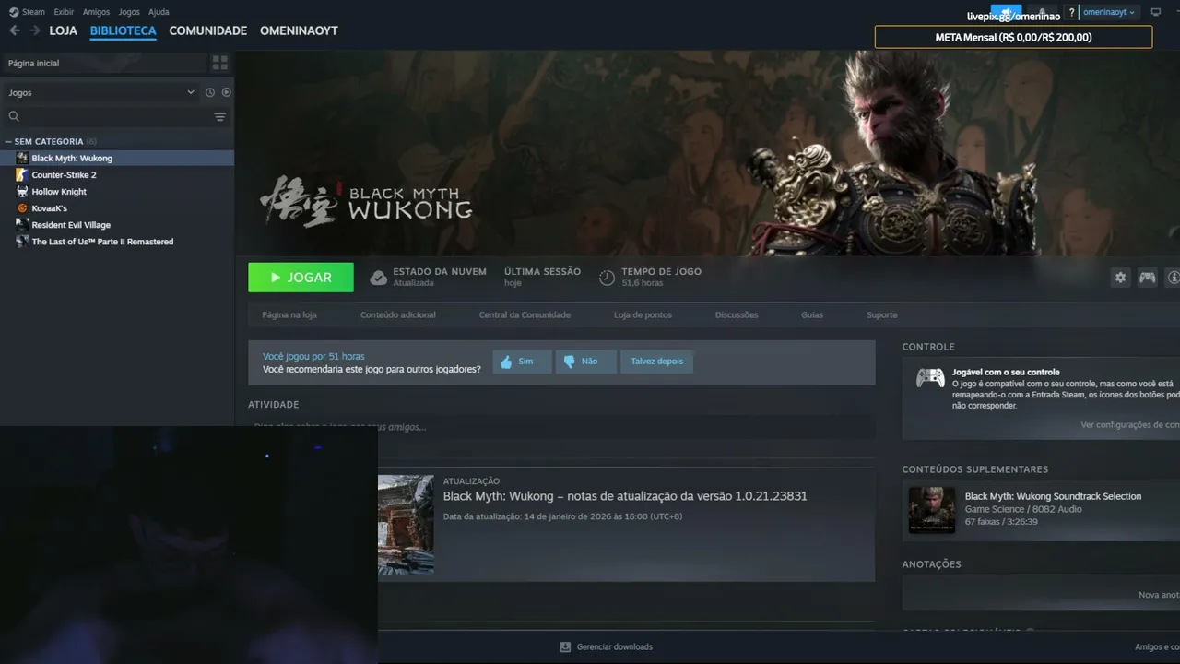The width and height of the screenshot is (1180, 664).
Task: Toggle ready-to-play filter icon
Action: [x=226, y=92]
